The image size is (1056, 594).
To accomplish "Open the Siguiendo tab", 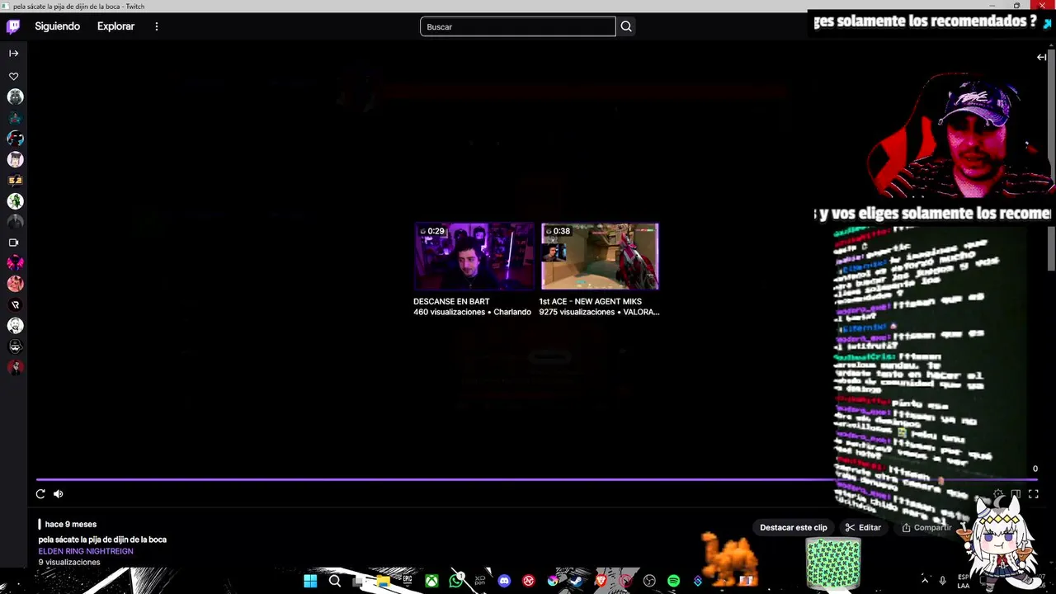I will coord(57,26).
